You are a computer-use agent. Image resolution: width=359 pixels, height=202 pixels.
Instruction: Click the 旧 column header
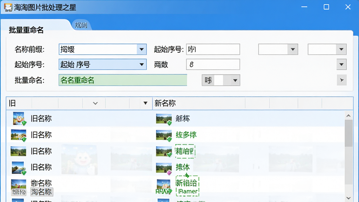point(12,103)
